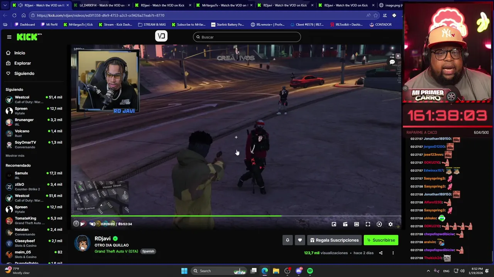Switch to image.png browser tab

[390, 5]
